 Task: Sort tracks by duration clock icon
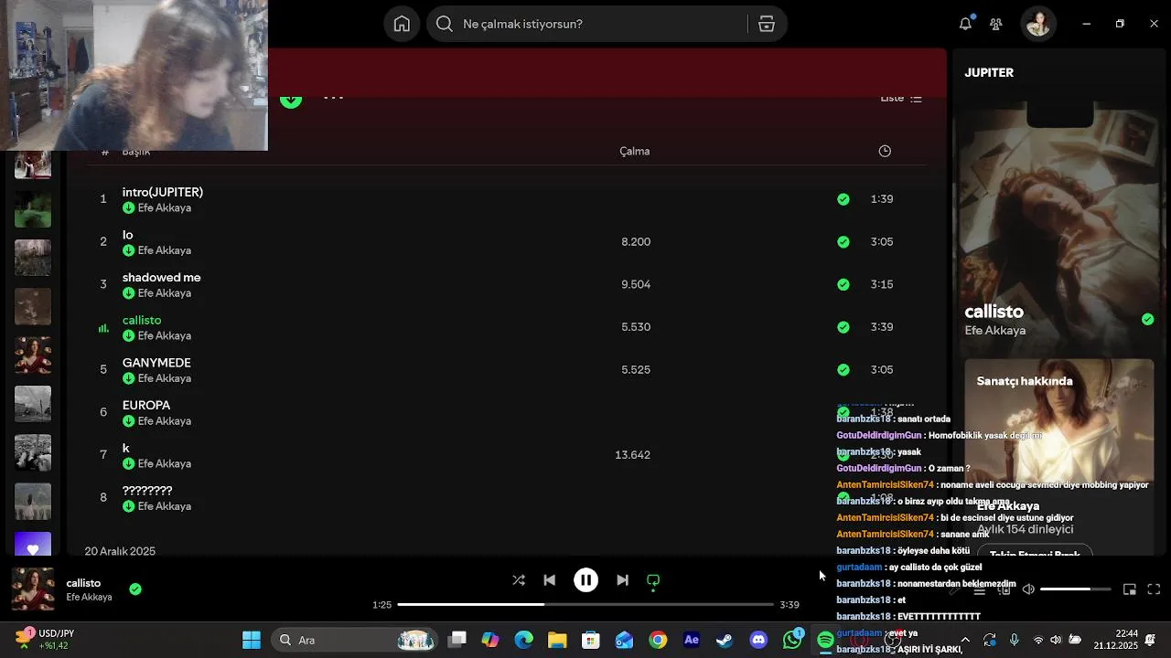(x=885, y=151)
